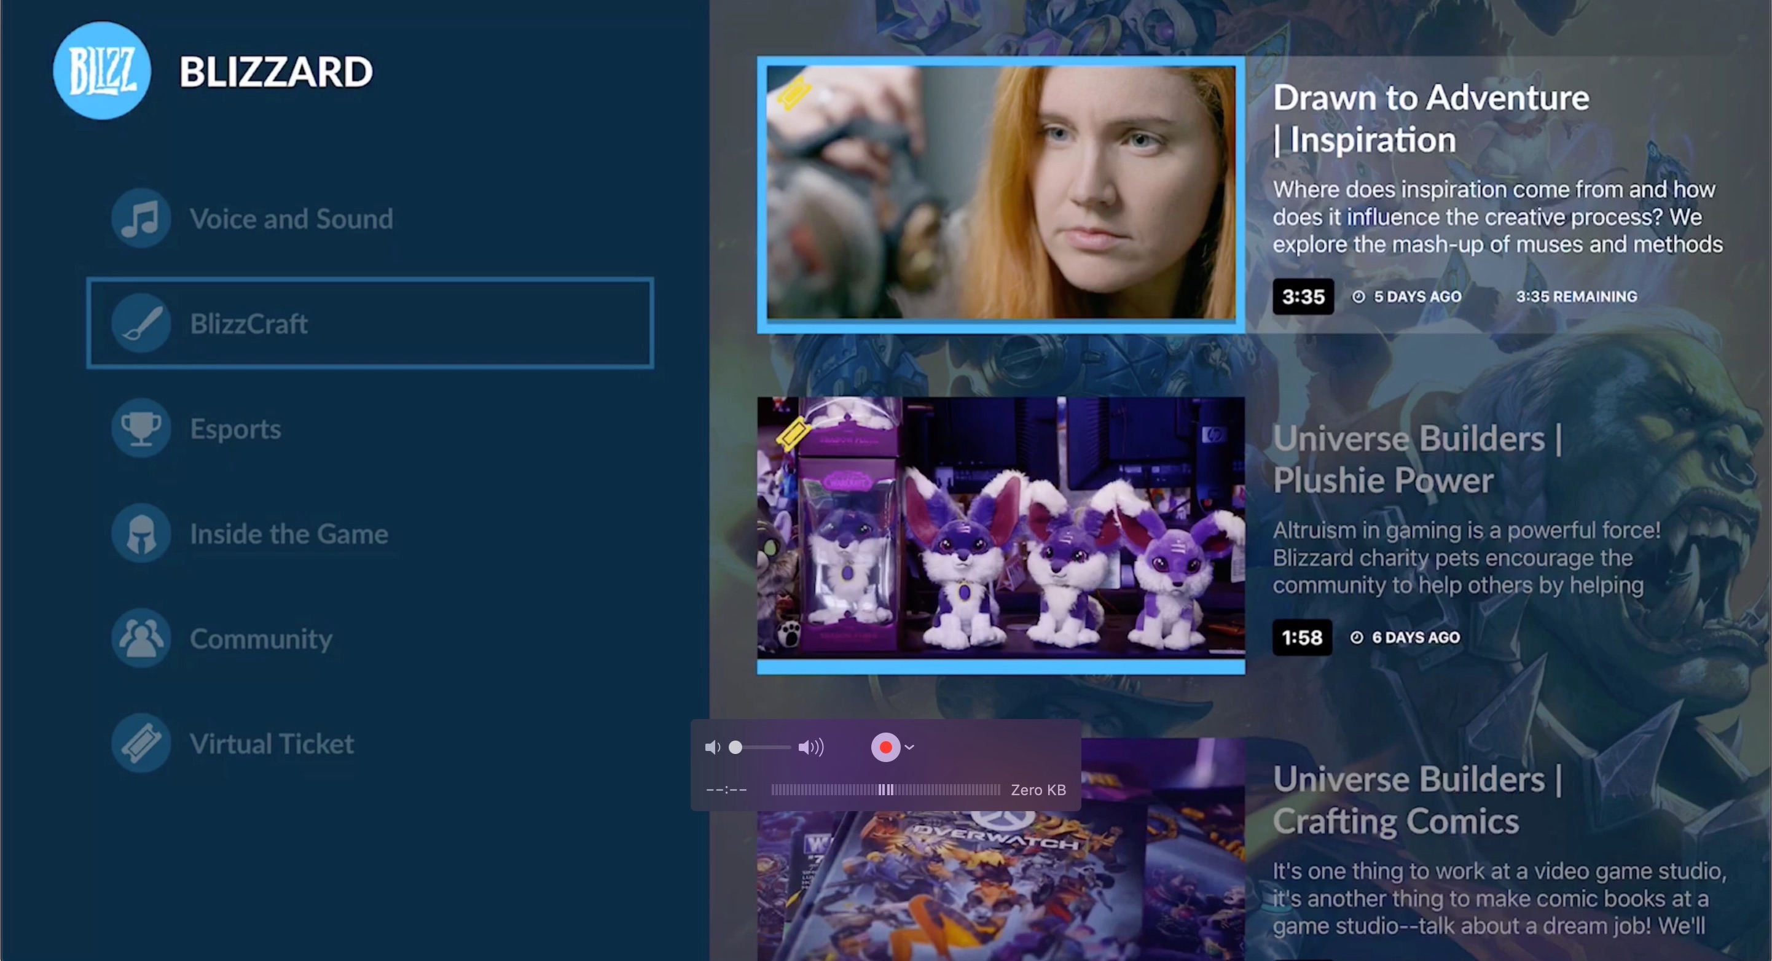Screen dimensions: 1772x961
Task: Click the --:-- recording time display
Action: (x=726, y=790)
